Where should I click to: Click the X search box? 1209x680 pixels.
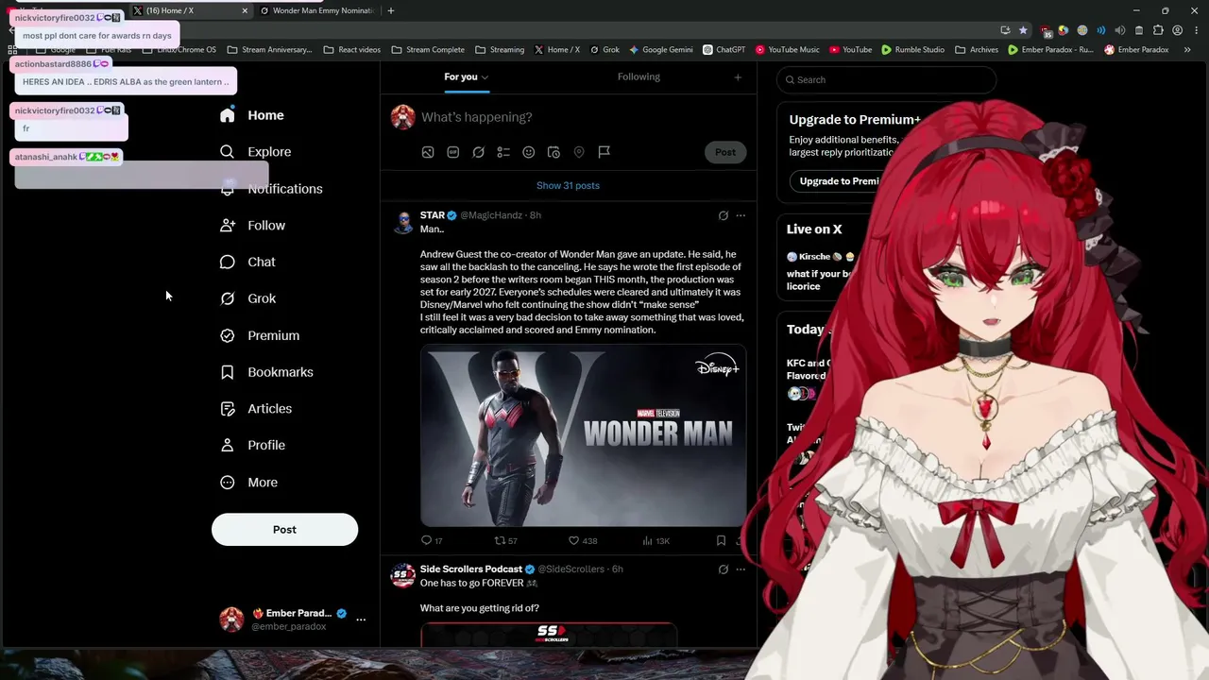[x=884, y=80]
